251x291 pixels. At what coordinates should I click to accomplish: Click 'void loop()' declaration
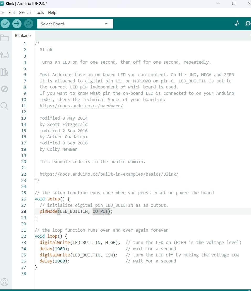click(x=48, y=236)
